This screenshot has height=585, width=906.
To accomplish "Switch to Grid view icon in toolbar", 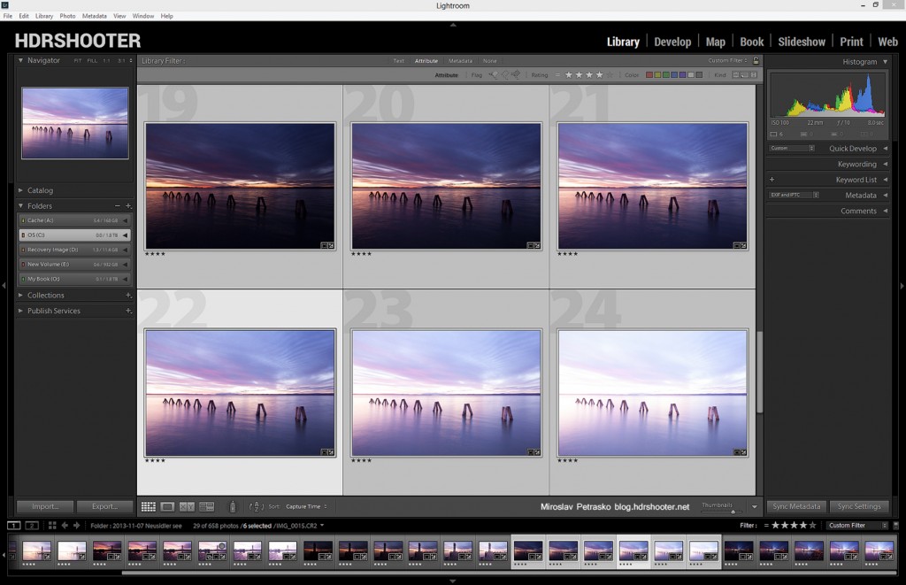I will pyautogui.click(x=148, y=507).
